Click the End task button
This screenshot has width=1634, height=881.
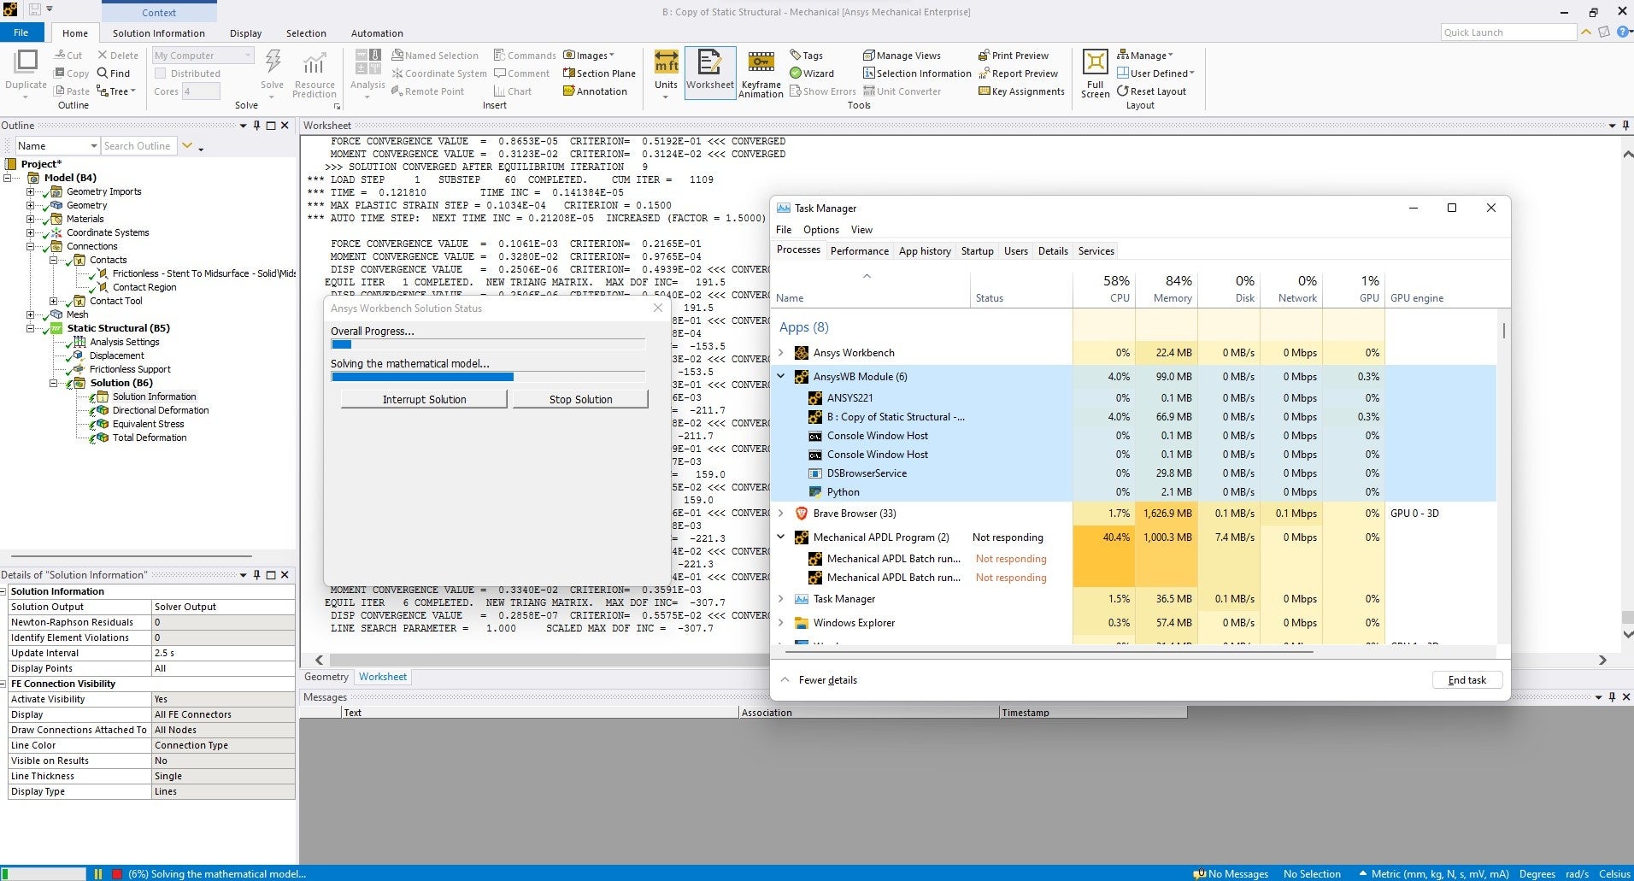(x=1466, y=680)
